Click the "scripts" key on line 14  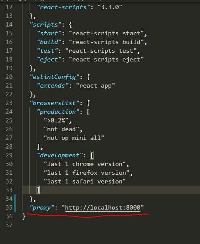click(46, 25)
